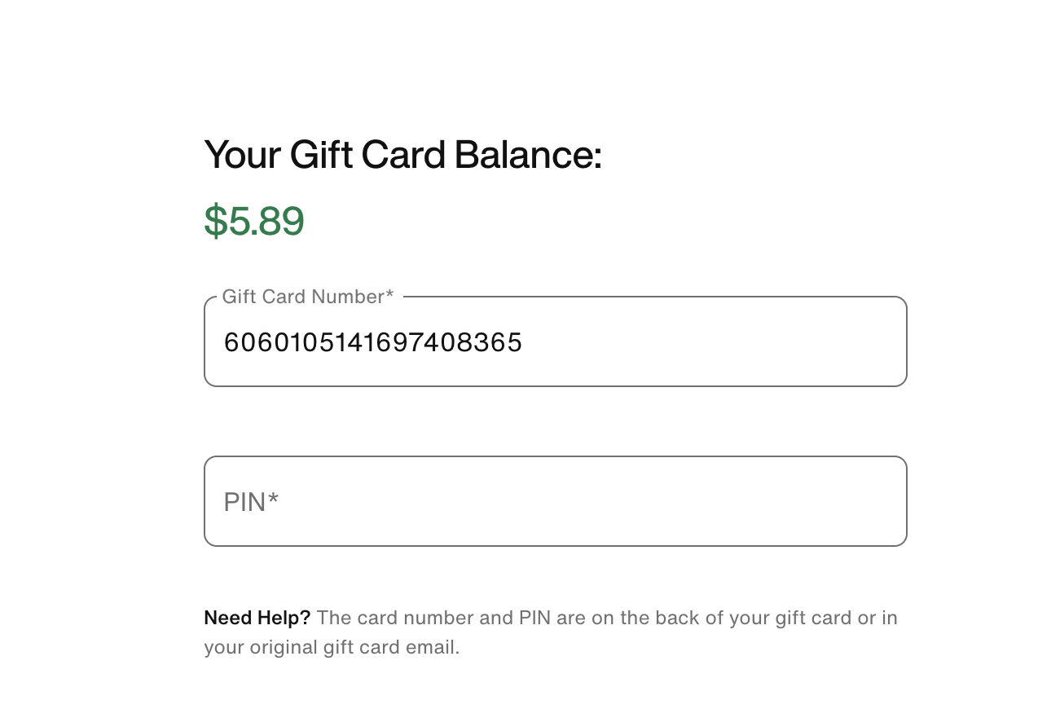The image size is (1038, 709).
Task: Click the green $5.89 balance amount
Action: [x=254, y=221]
